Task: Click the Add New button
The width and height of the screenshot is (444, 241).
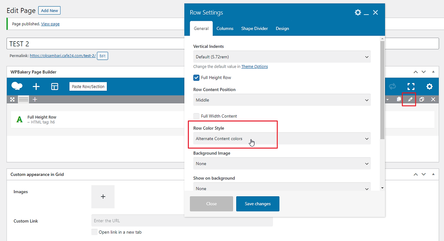Action: tap(49, 10)
